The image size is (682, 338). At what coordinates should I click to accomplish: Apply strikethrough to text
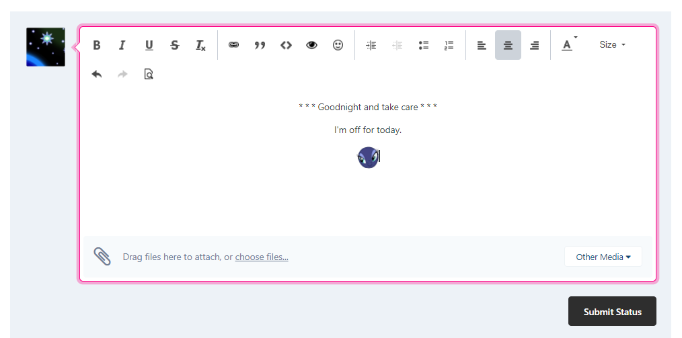175,45
